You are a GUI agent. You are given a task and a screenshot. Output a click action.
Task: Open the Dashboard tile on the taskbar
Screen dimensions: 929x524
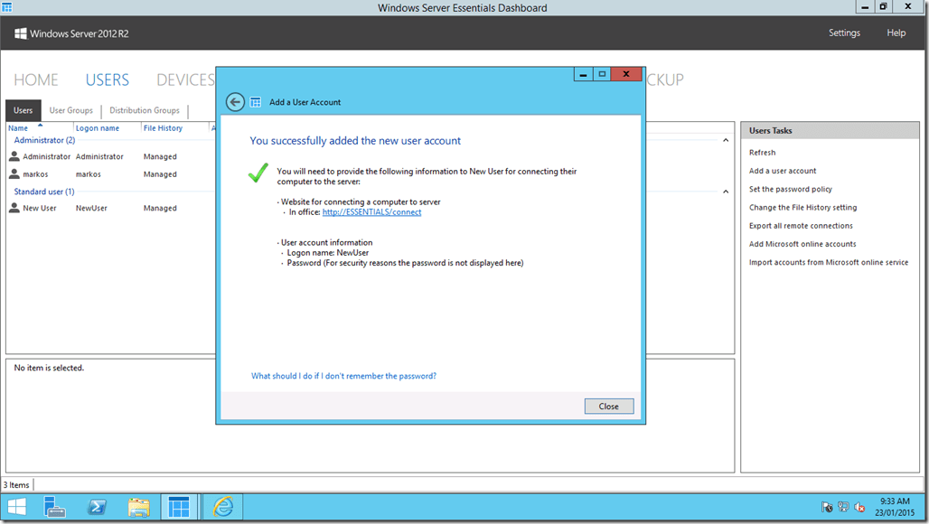179,507
